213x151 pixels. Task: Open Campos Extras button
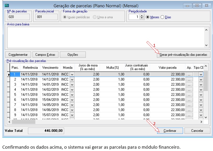45,55
